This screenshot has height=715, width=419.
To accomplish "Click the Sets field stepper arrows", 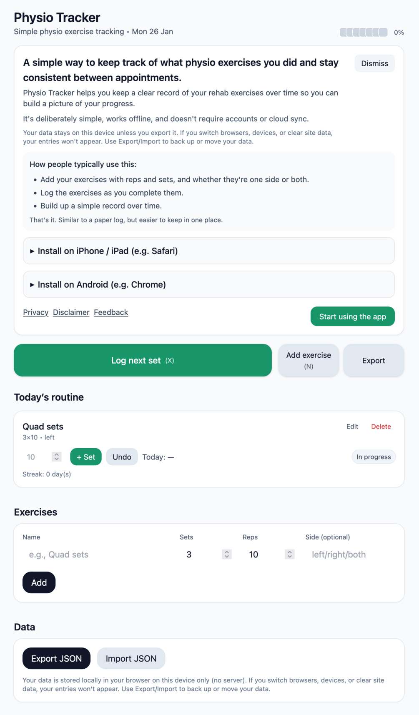I will tap(227, 554).
